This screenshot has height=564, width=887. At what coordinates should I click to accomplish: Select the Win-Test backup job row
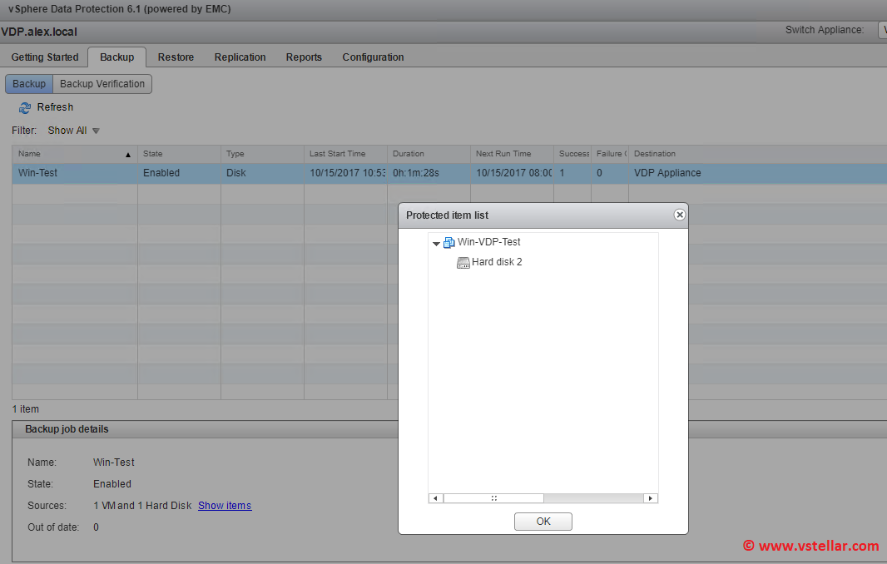[75, 173]
